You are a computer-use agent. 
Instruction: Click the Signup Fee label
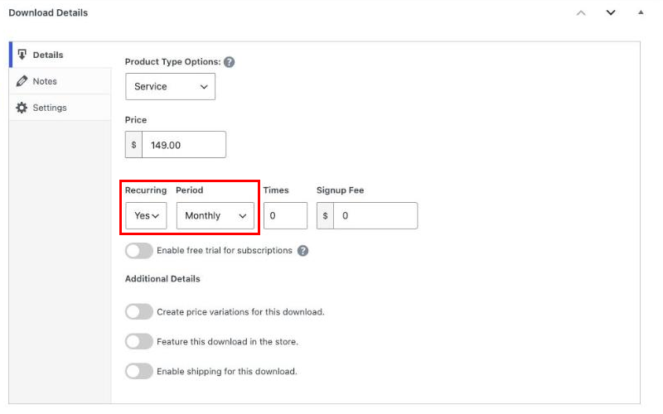point(341,190)
